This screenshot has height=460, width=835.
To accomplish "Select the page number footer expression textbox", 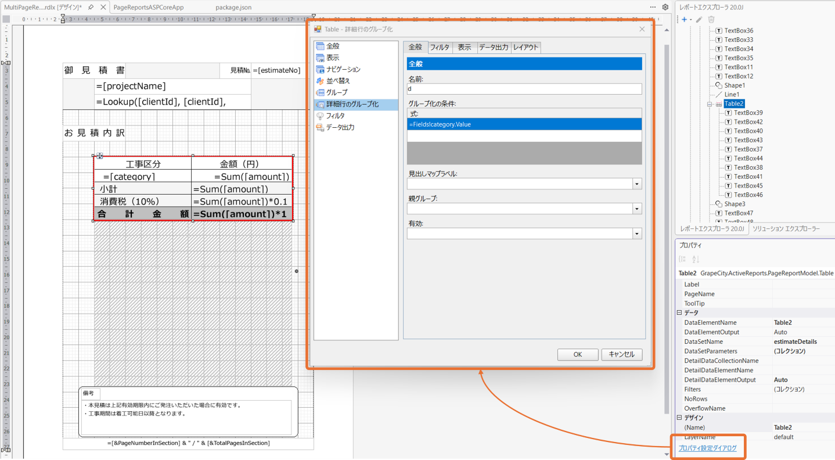I will pos(188,443).
